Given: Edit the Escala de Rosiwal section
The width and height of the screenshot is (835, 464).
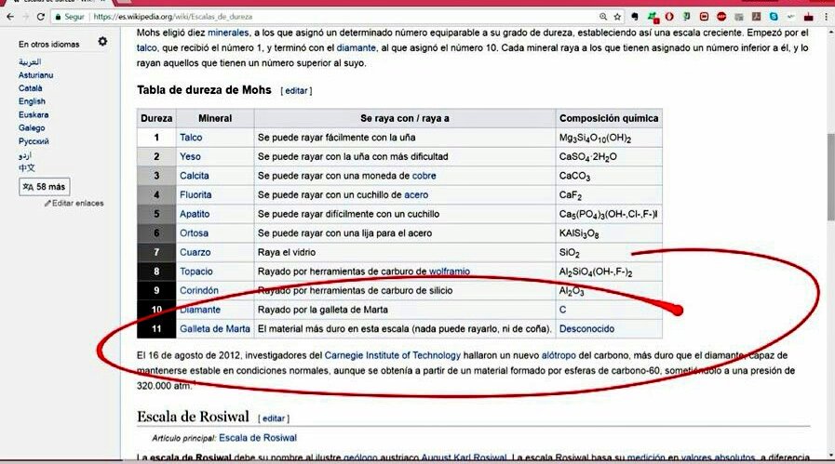Looking at the screenshot, I should (x=273, y=418).
